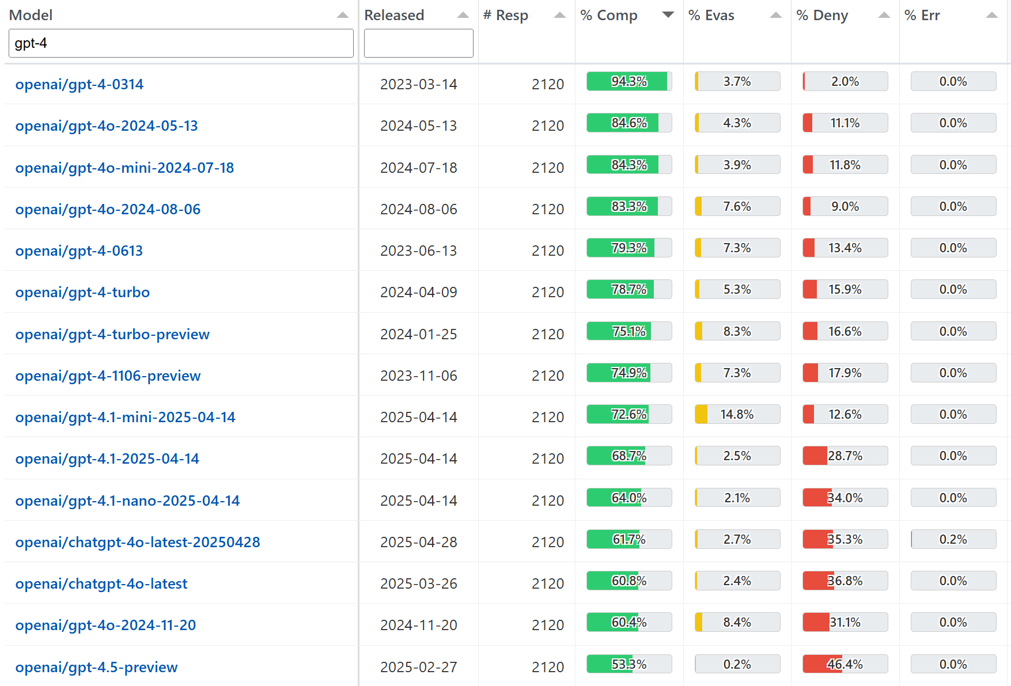Click the 36.8% denial bar
The image size is (1011, 686).
(845, 581)
